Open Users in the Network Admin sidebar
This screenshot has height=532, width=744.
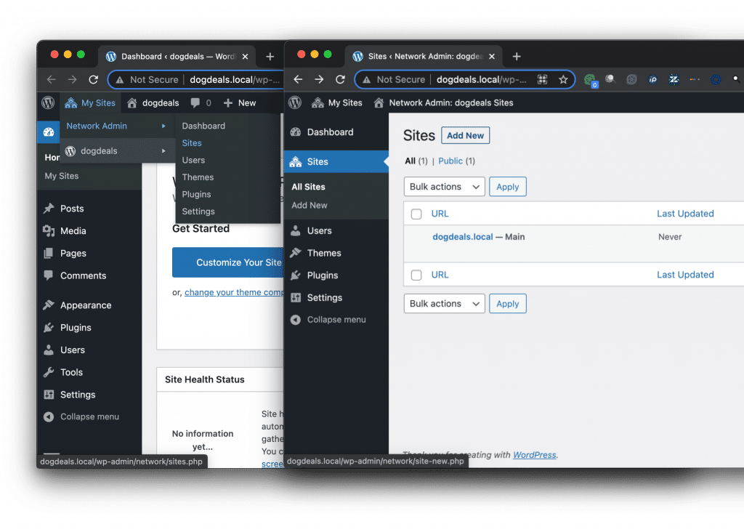319,230
